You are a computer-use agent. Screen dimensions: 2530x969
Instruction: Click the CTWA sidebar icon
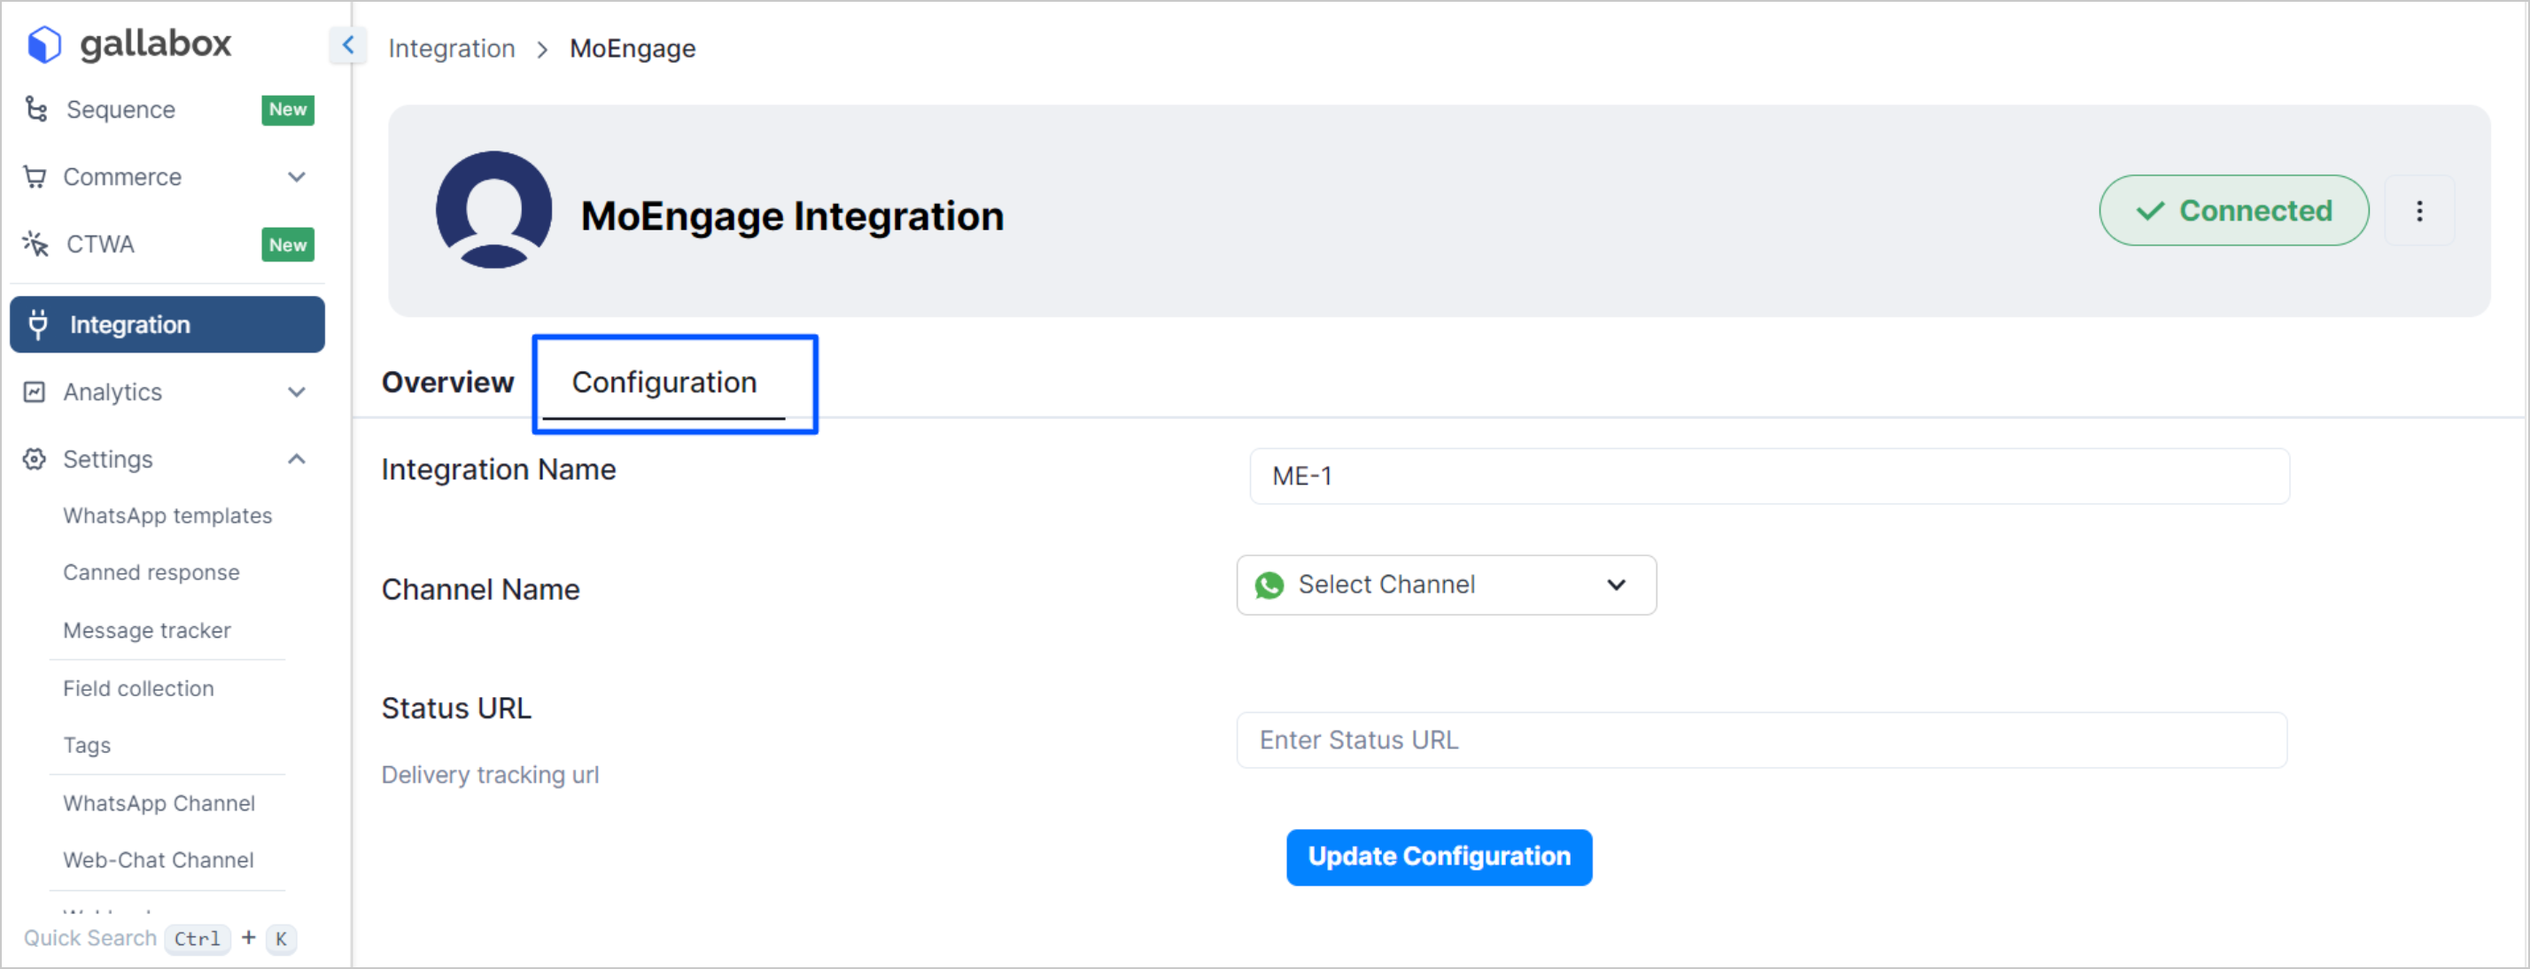click(35, 244)
